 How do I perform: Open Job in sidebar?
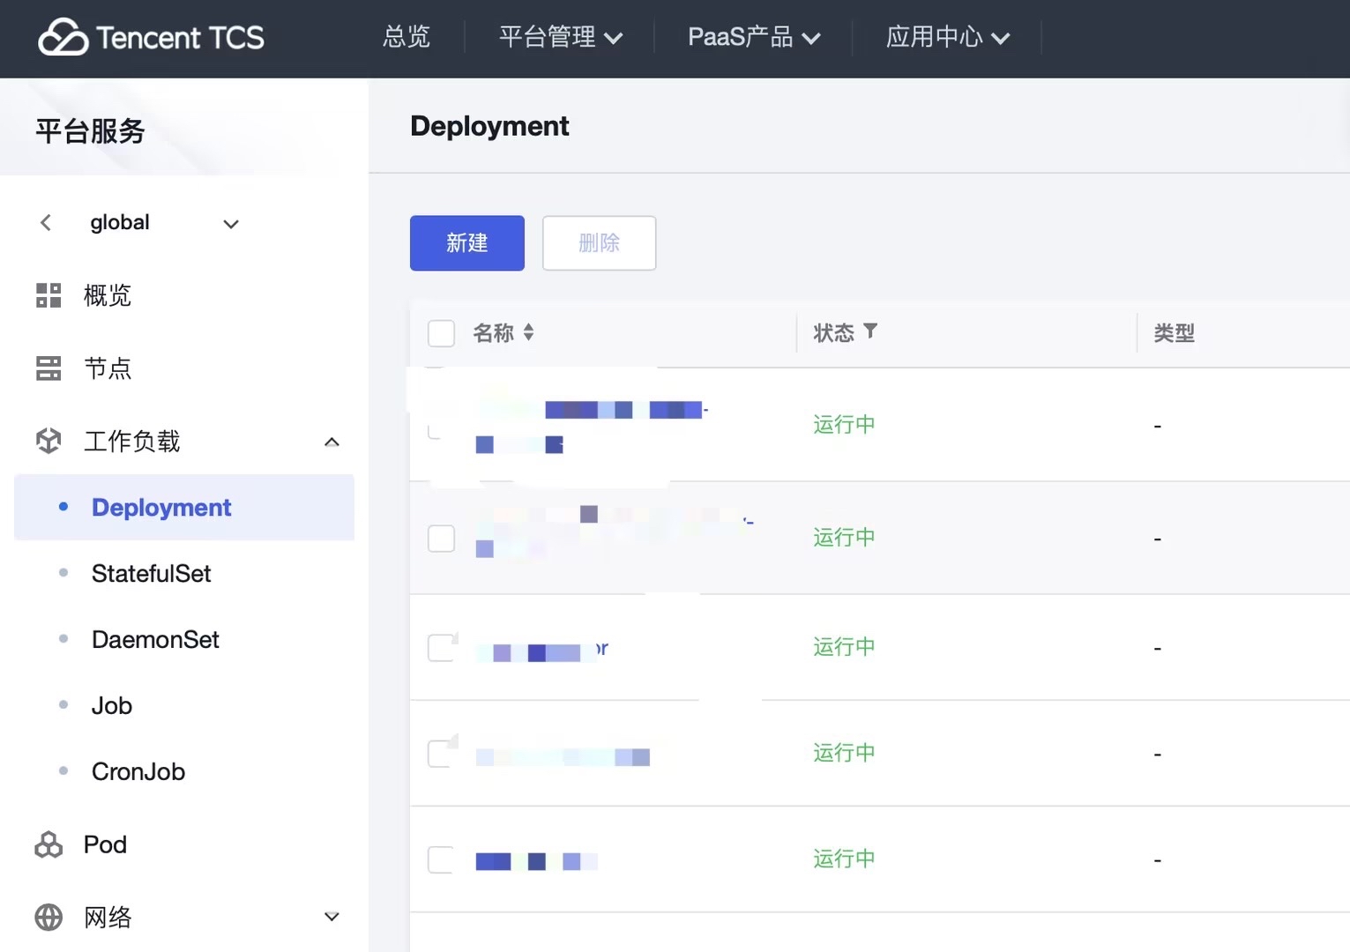click(x=112, y=706)
